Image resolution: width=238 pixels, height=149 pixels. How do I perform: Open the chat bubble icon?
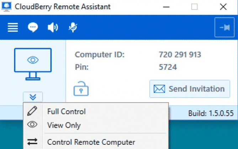[x=33, y=27]
